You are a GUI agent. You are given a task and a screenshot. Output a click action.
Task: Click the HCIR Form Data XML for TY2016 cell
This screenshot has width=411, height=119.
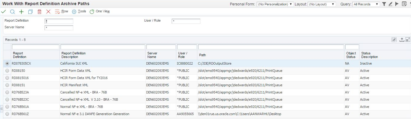pos(84,78)
